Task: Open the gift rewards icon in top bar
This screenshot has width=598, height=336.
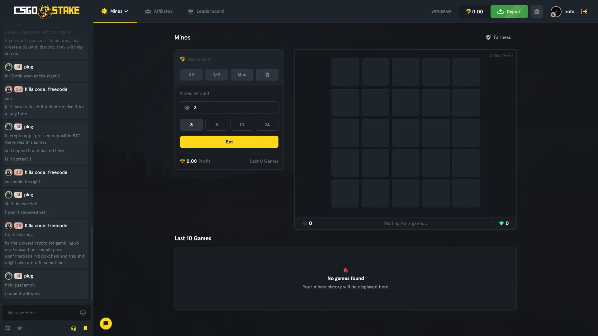Action: click(x=537, y=11)
